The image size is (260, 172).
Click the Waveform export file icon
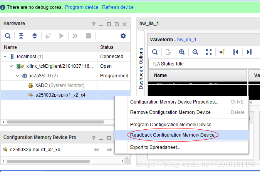click(x=168, y=52)
